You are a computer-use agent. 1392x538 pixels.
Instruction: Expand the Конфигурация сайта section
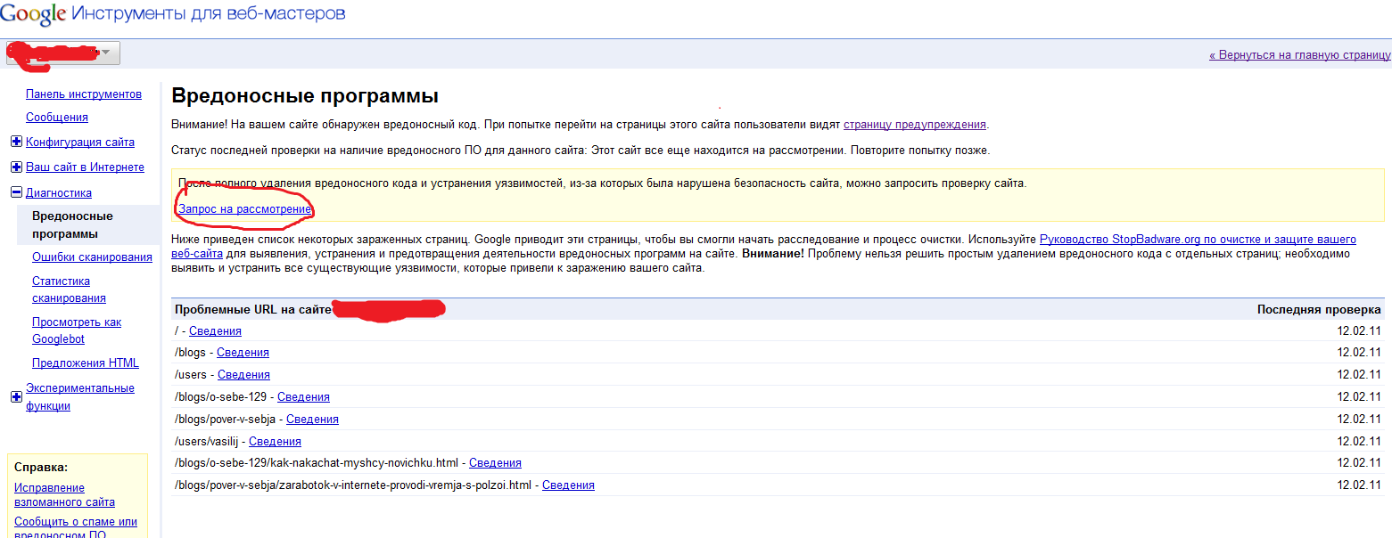[16, 143]
